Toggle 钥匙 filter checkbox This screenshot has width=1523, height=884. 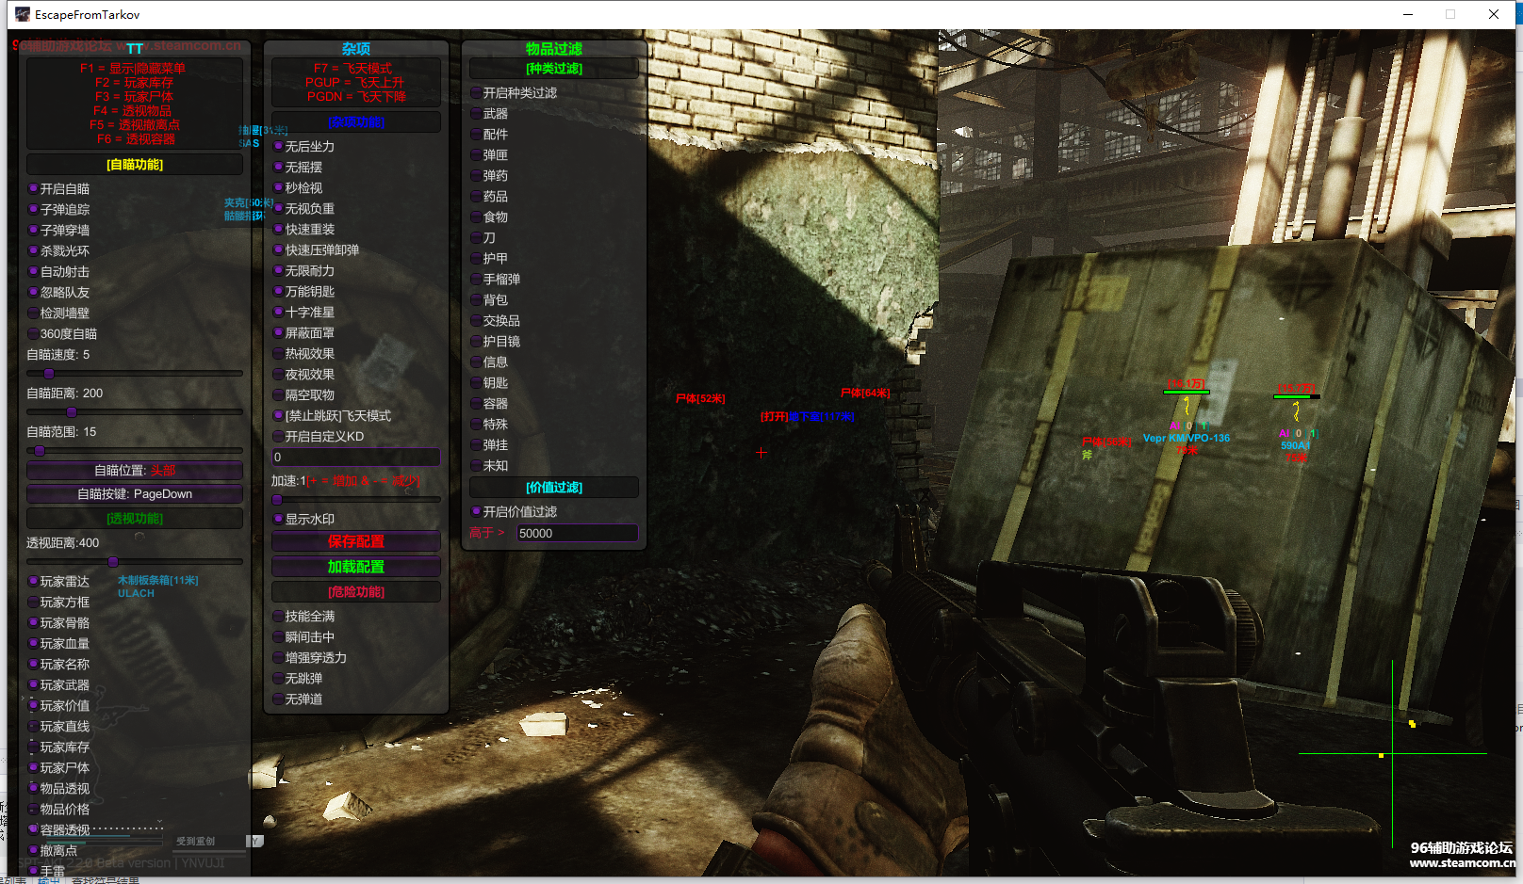pos(477,382)
